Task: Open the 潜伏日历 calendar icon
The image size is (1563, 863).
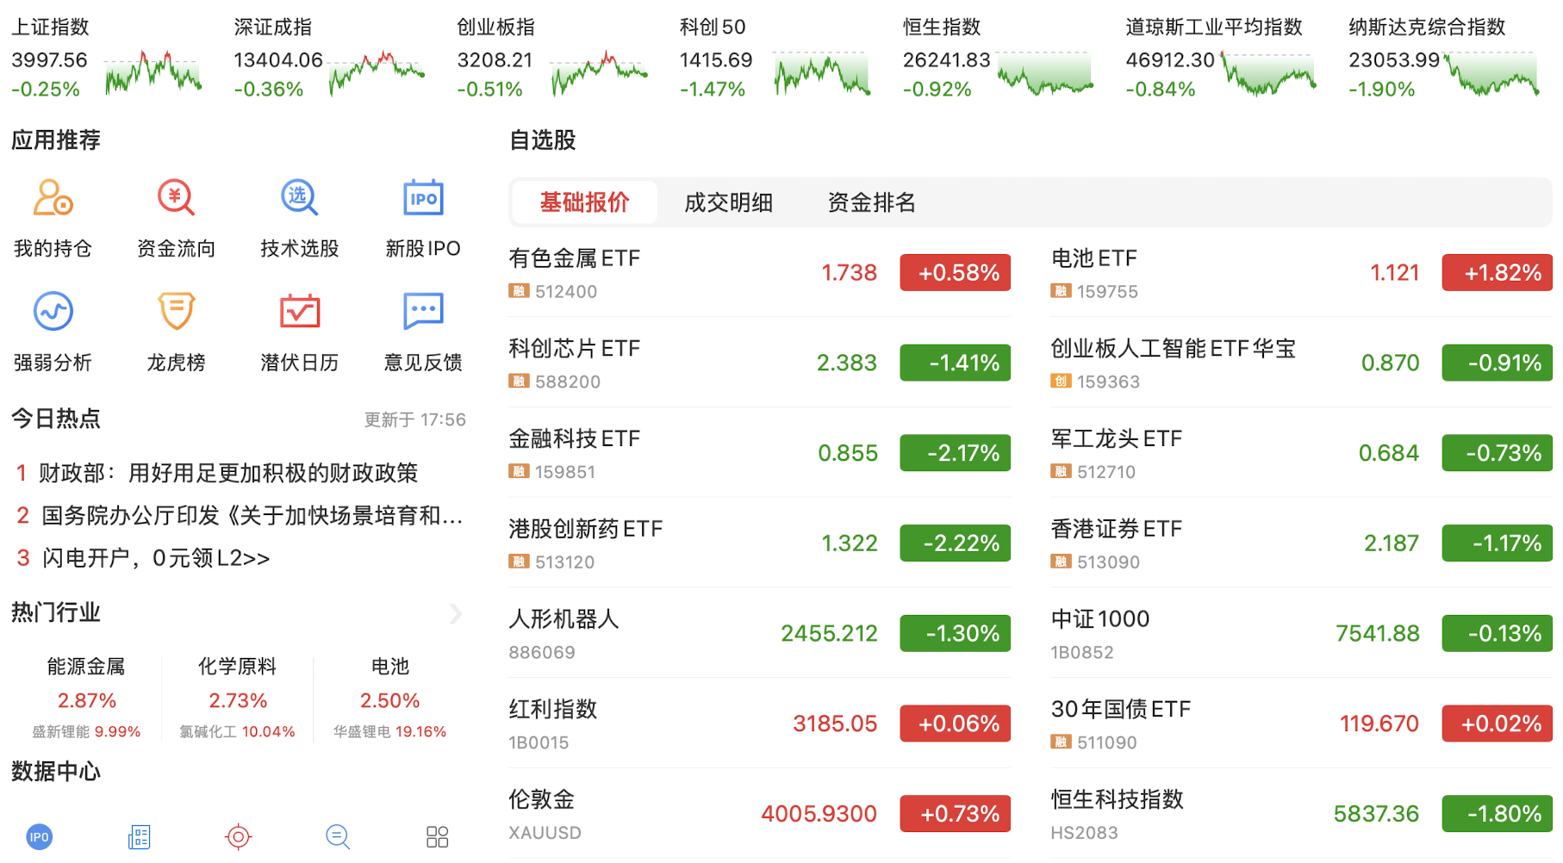Action: (299, 312)
